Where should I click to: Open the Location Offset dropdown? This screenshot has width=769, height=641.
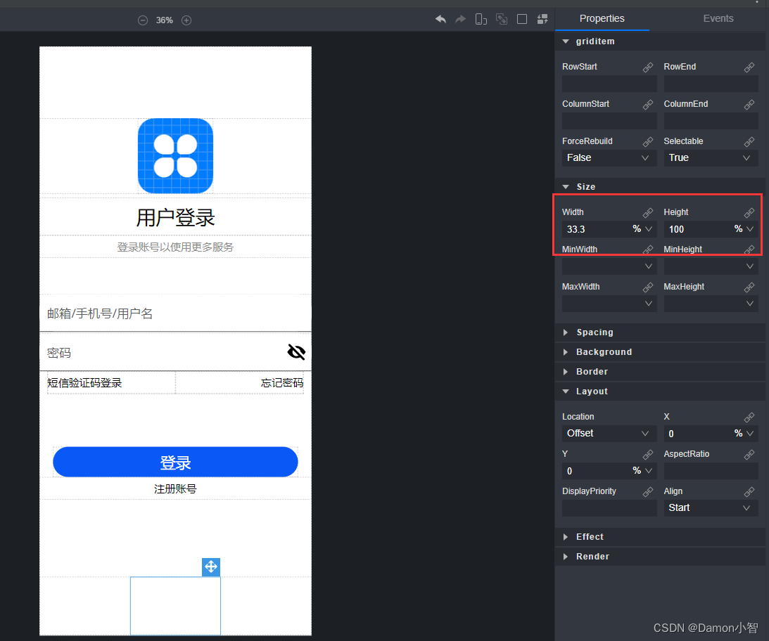[609, 434]
